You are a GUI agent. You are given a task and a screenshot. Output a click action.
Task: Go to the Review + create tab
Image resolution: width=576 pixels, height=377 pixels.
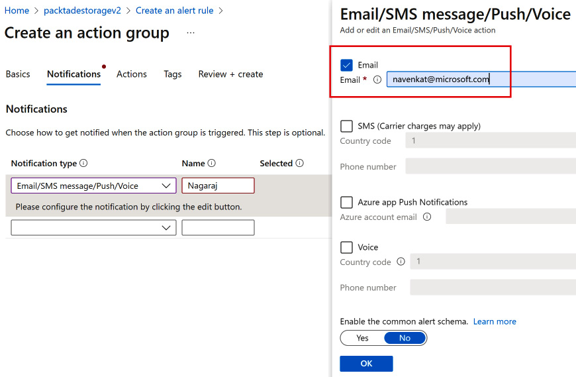(230, 74)
